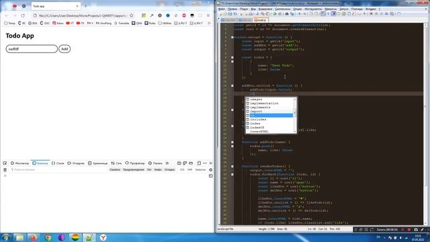Image resolution: width=430 pixels, height=242 pixels.
Task: Select the script.js editor tab
Action: [x=261, y=20]
